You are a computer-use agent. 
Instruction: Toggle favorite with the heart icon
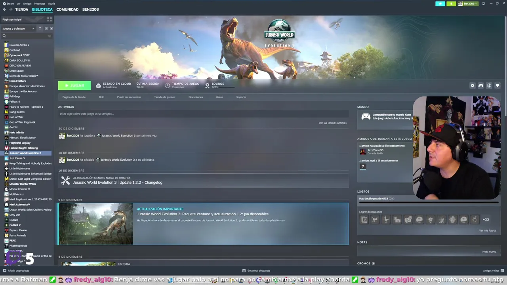497,85
